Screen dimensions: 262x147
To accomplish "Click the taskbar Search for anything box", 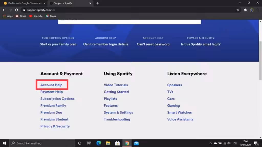I will coord(42,143).
